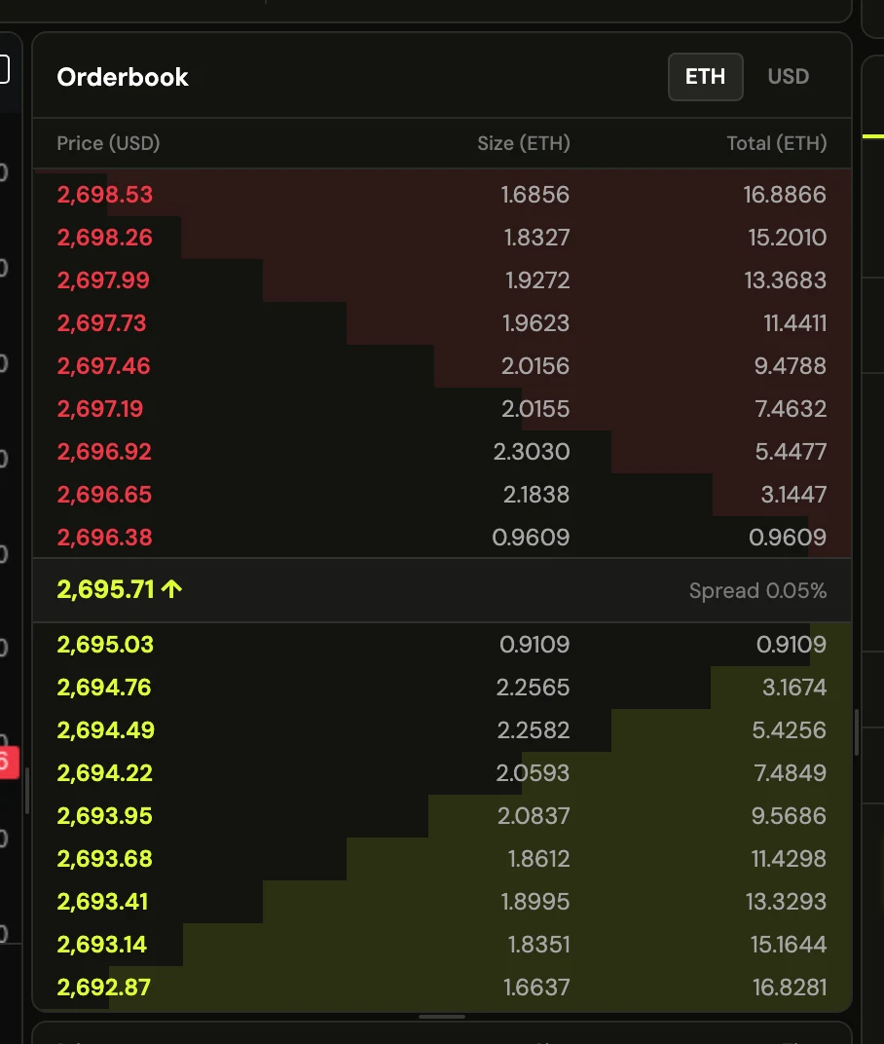
Task: Select the bid price 2,693.14
Action: (102, 944)
